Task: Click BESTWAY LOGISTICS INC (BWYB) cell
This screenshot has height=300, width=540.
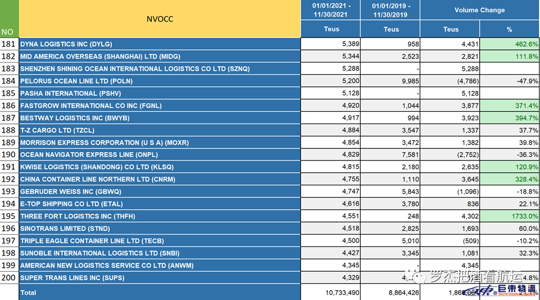Action: (x=160, y=118)
